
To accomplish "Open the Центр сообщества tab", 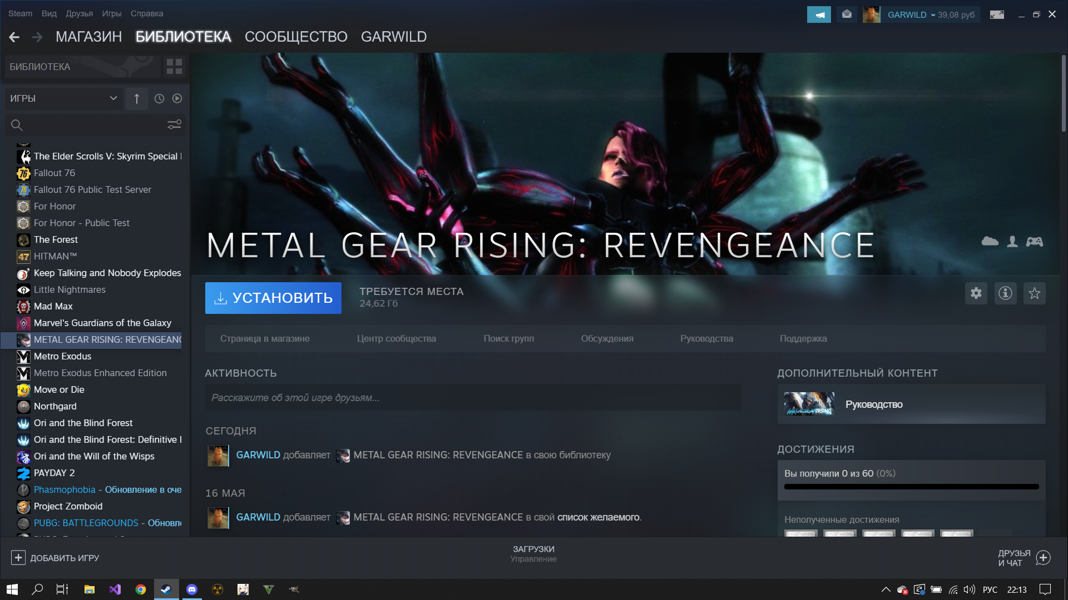I will (397, 338).
